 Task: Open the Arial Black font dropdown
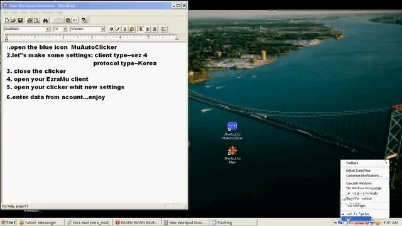click(48, 30)
